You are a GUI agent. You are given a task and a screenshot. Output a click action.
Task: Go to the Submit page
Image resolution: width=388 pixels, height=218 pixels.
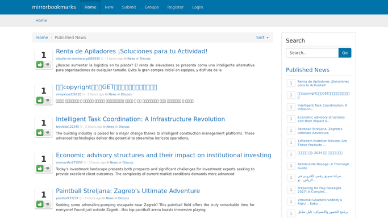(x=129, y=7)
